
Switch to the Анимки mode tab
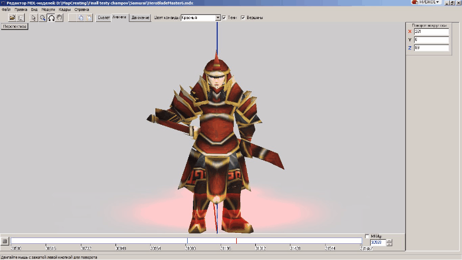120,17
